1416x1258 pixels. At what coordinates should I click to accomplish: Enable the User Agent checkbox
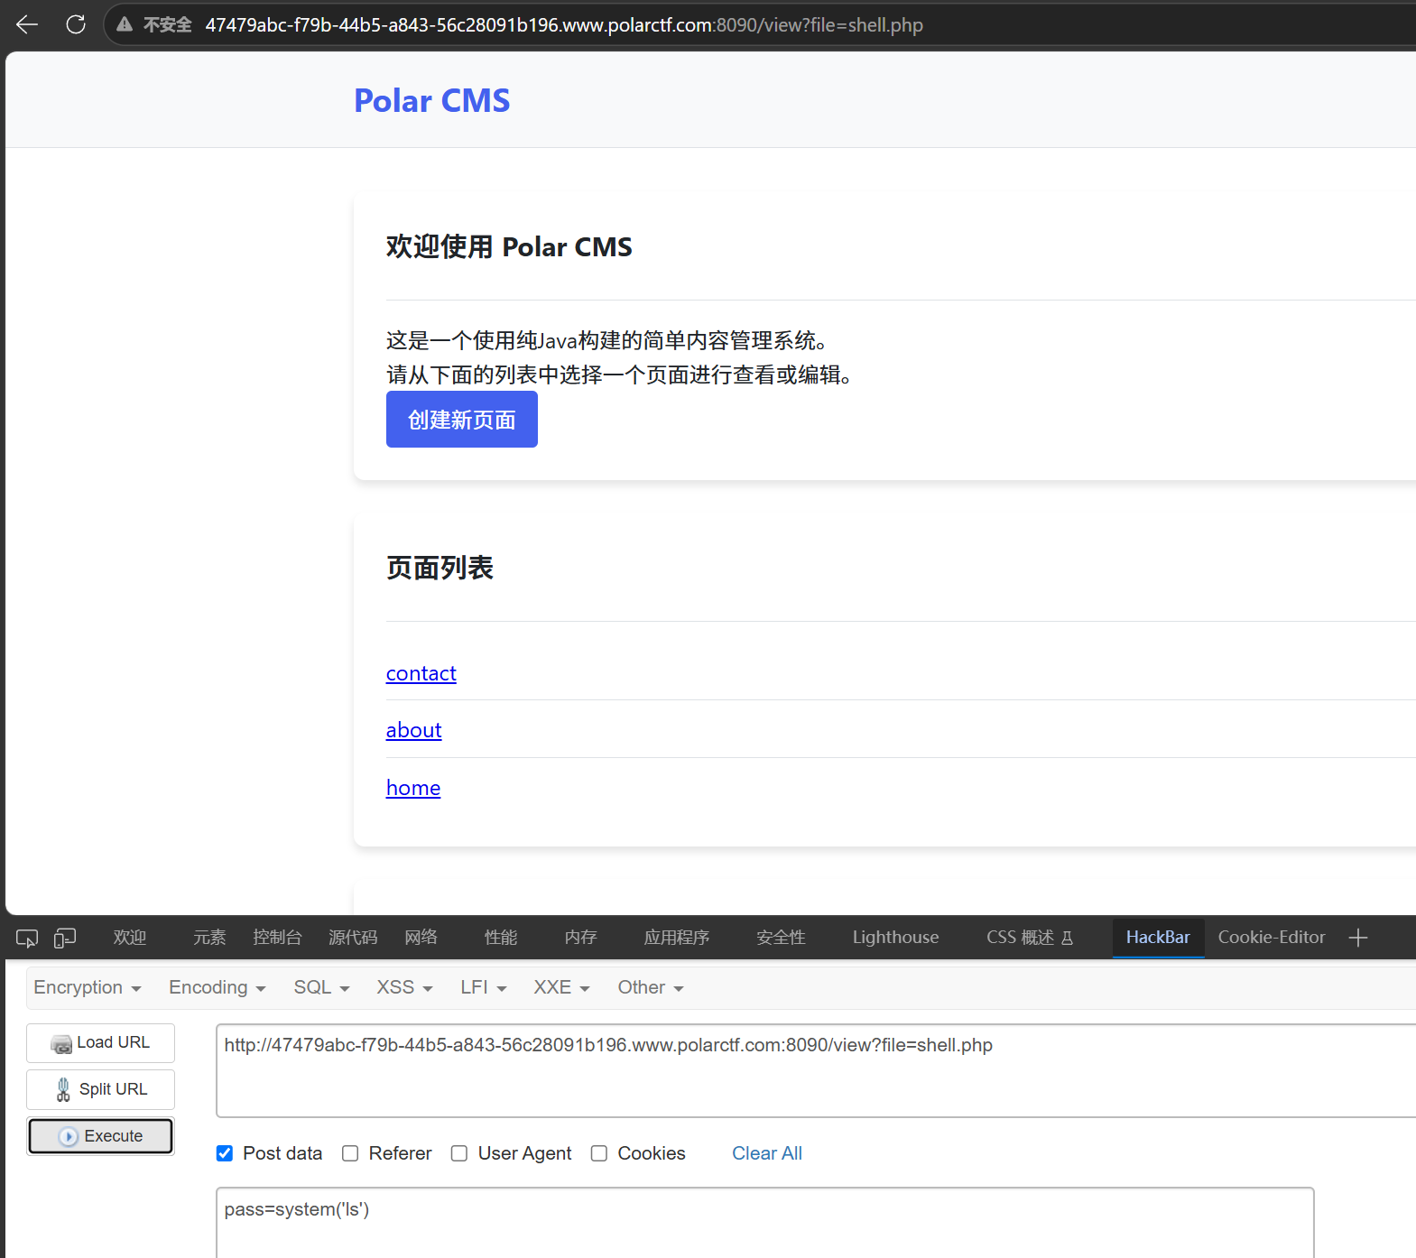459,1153
